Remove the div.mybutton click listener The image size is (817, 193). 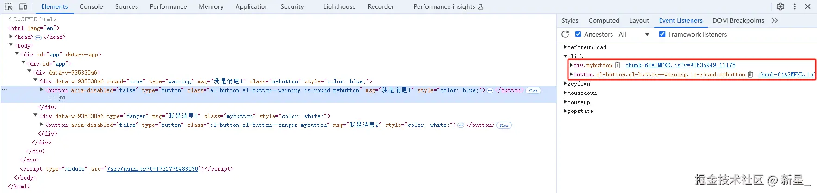(617, 65)
